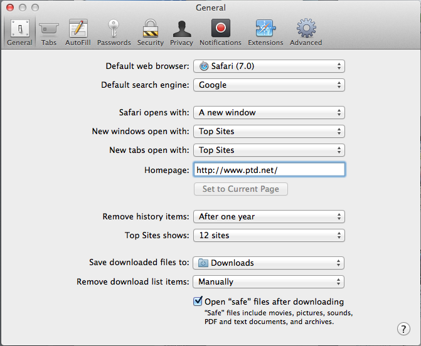Click the help question mark button
The height and width of the screenshot is (346, 421).
403,328
